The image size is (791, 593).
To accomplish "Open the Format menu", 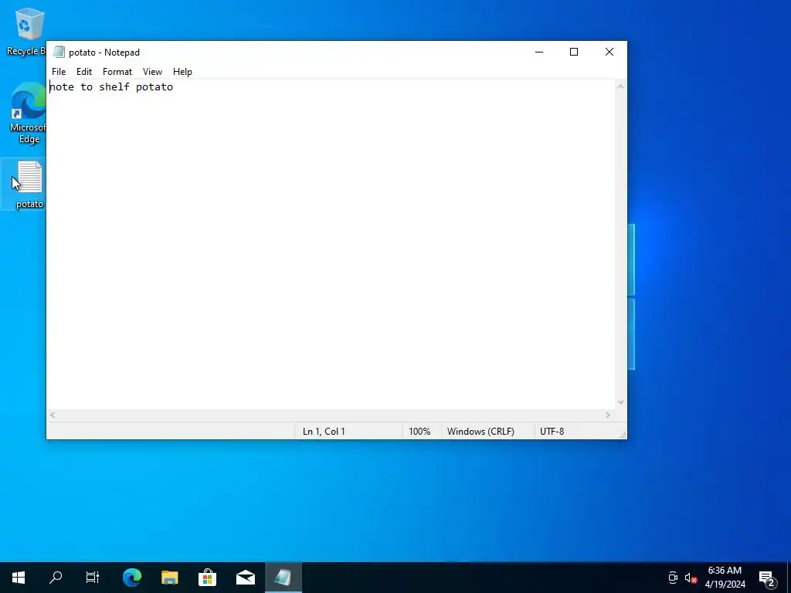I will click(x=117, y=72).
